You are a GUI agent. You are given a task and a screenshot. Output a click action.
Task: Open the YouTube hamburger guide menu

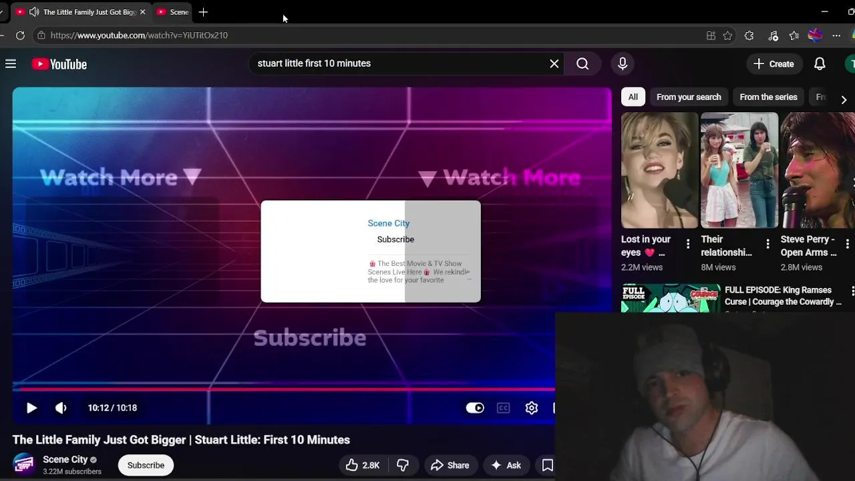point(11,64)
